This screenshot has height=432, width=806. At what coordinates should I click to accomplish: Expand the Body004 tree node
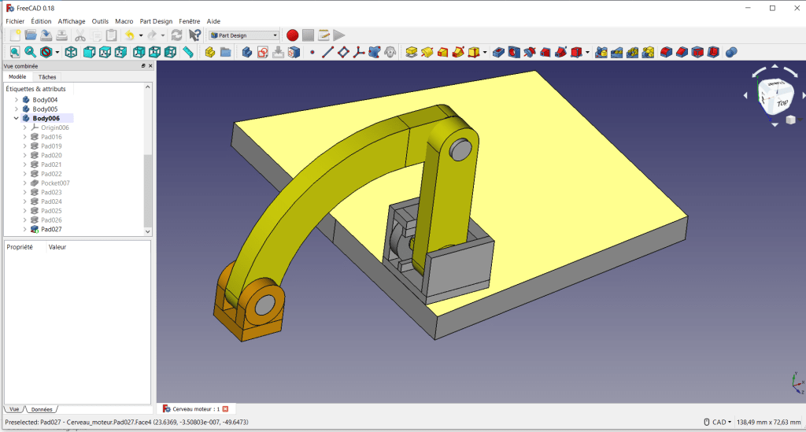tap(17, 100)
